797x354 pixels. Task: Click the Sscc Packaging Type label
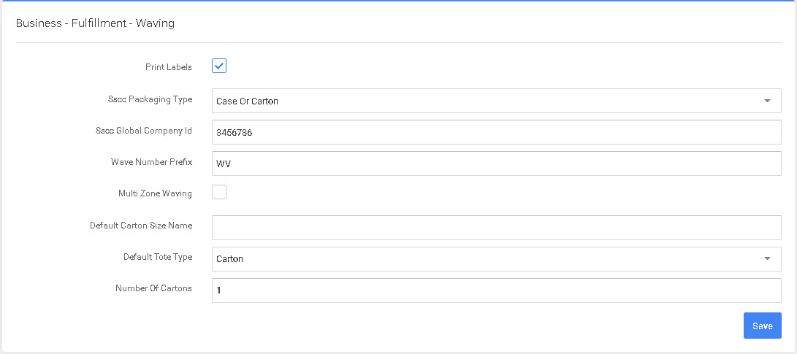149,99
